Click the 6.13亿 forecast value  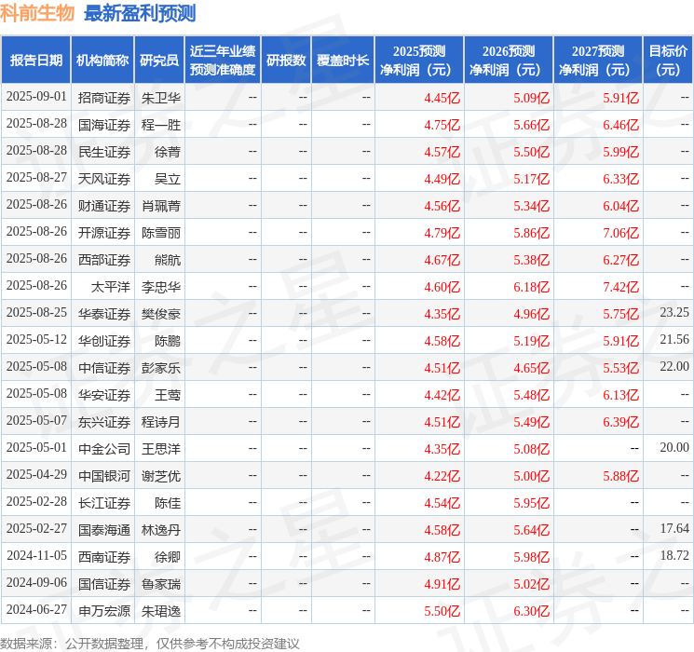pos(621,395)
